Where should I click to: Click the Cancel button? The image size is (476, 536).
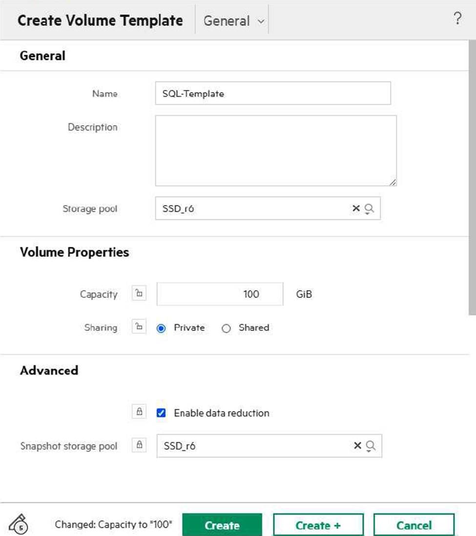414,525
